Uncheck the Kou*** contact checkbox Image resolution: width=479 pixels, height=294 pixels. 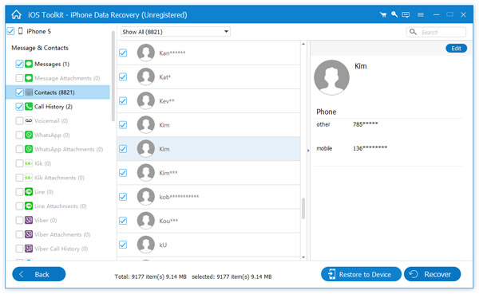tap(123, 221)
